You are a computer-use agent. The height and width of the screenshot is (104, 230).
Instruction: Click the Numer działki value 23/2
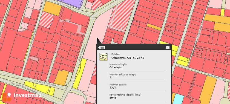click(113, 88)
